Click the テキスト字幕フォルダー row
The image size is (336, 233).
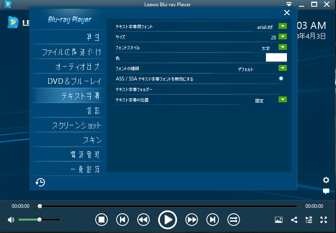(200, 90)
